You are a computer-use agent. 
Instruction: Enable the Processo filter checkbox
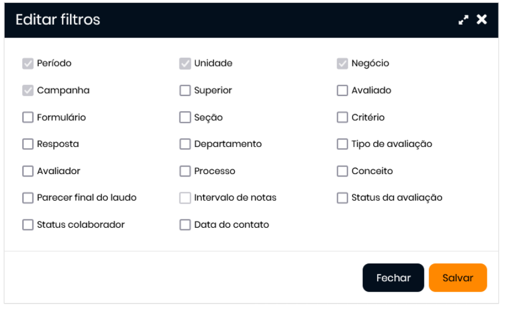coord(185,171)
